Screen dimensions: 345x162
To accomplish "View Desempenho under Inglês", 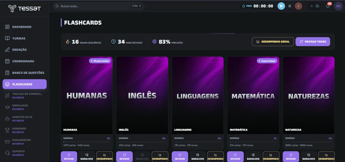I will tap(160, 157).
